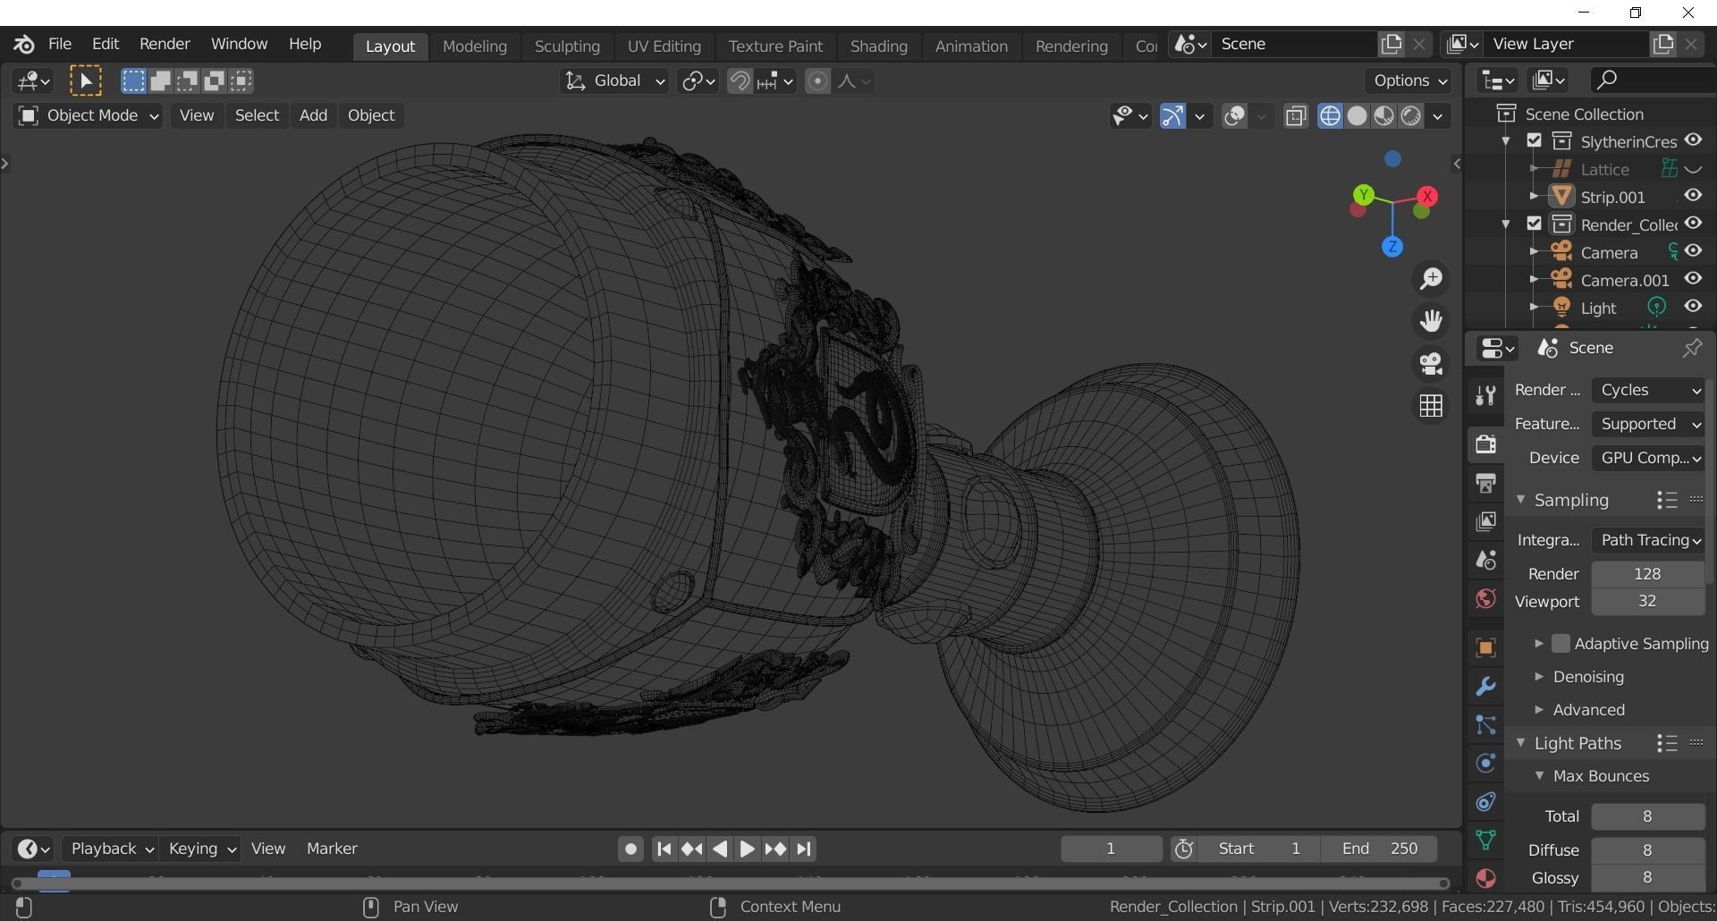Pin the properties Scene context
The image size is (1717, 921).
point(1692,348)
